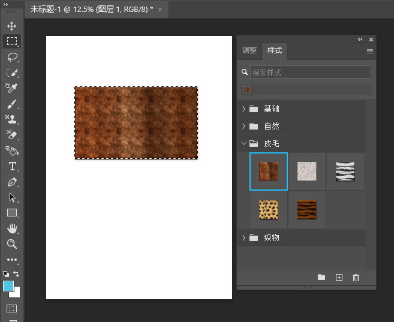The height and width of the screenshot is (322, 394).
Task: Select the Pen tool
Action: click(x=12, y=182)
